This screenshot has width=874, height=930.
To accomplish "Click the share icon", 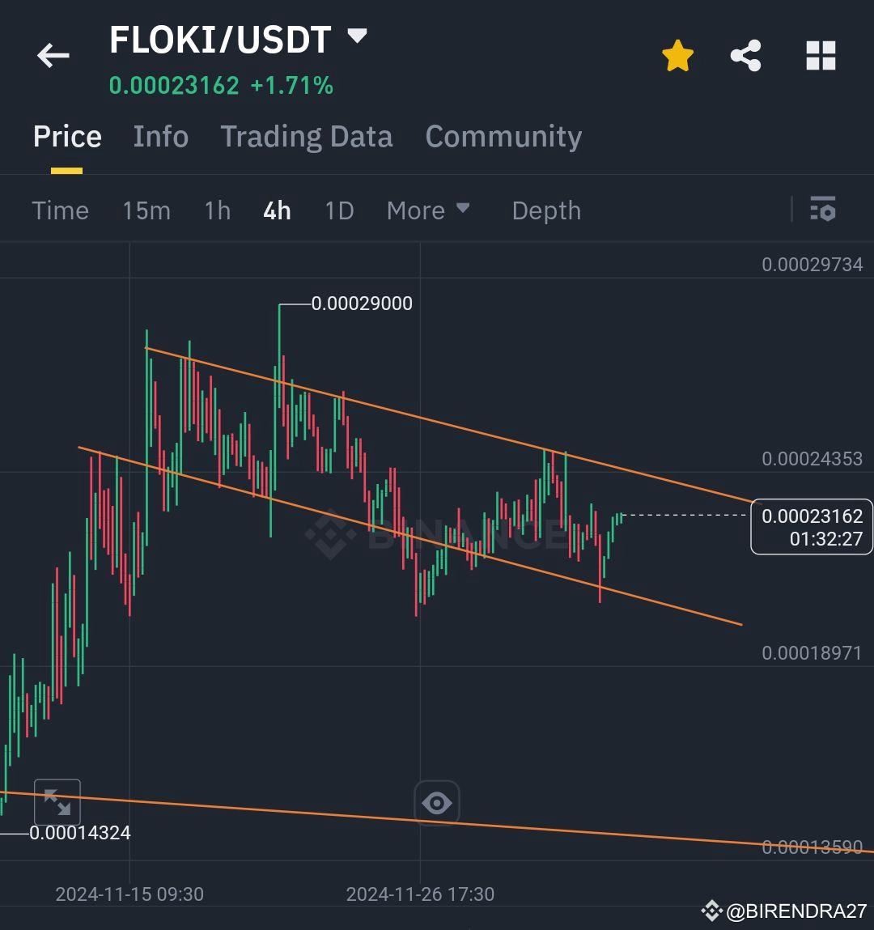I will tap(746, 55).
